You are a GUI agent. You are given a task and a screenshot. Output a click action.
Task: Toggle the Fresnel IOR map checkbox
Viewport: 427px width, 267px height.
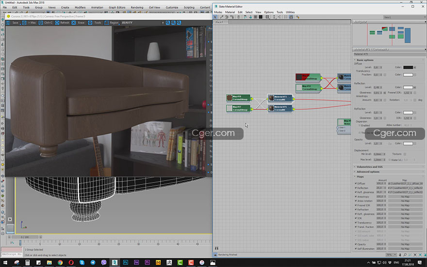tap(356, 205)
